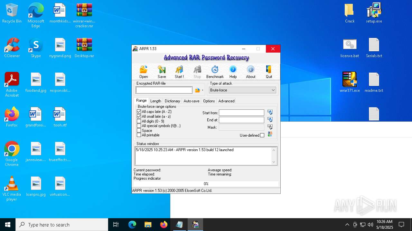Switch to the Range tab

tap(141, 100)
